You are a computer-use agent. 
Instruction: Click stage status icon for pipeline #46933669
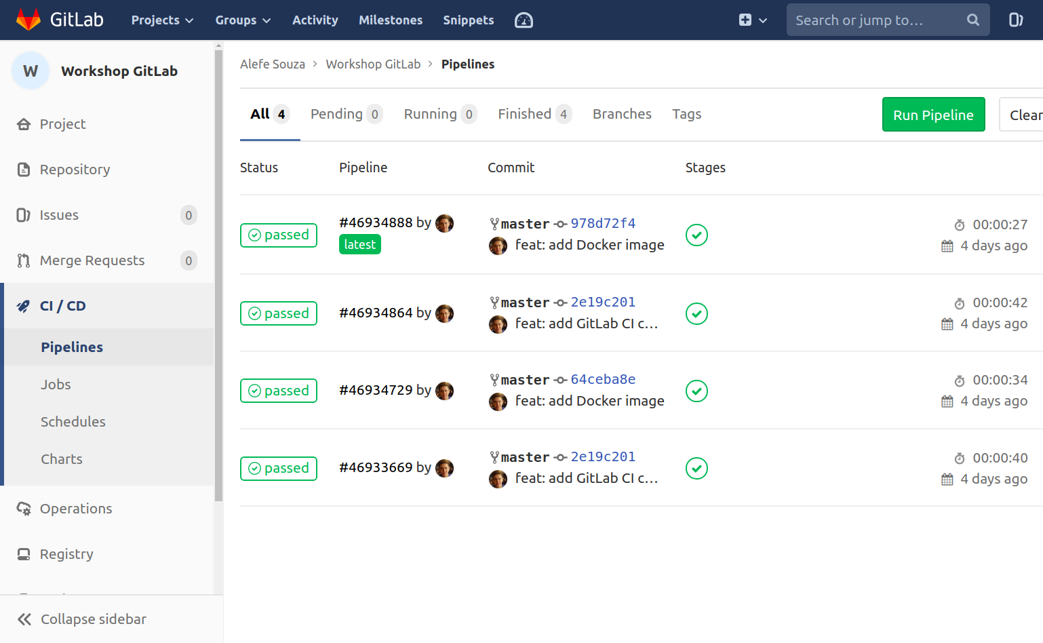[696, 468]
